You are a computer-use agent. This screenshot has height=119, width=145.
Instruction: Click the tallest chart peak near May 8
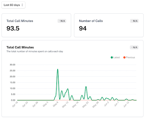pyautogui.click(x=57, y=69)
